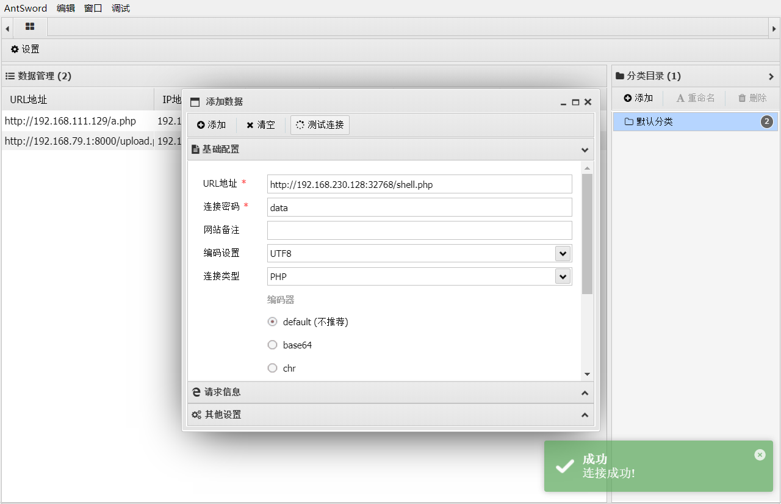Open the AntSword menu

pyautogui.click(x=26, y=8)
